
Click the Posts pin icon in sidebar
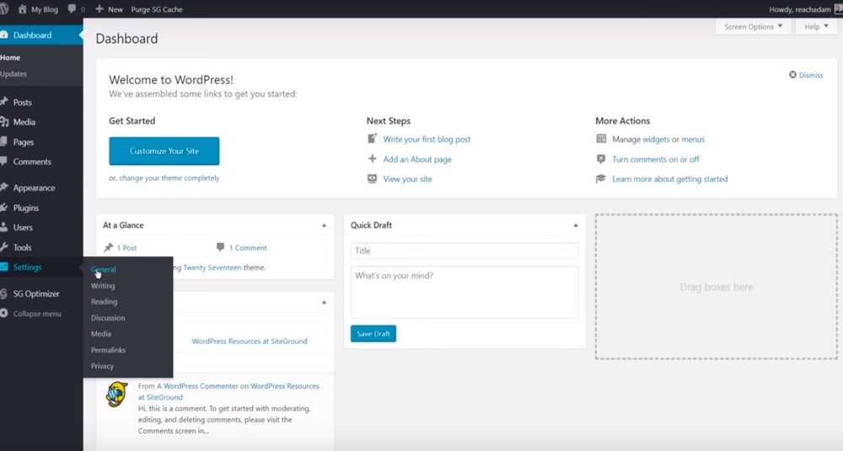click(x=4, y=102)
